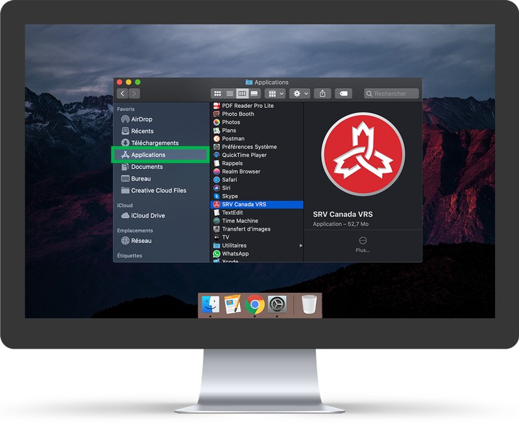The height and width of the screenshot is (424, 519).
Task: Open System Preferences from the Dock
Action: pos(277,304)
